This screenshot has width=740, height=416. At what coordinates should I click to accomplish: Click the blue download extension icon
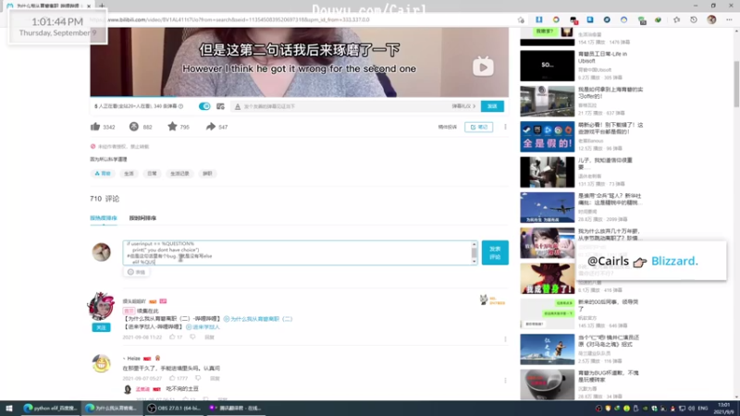coord(539,19)
